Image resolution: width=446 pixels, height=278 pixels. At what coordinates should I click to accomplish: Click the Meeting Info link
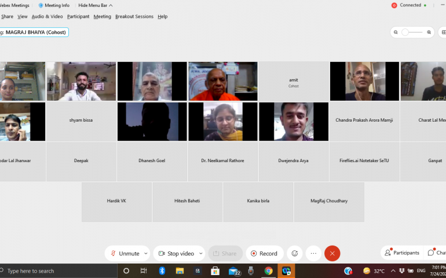pyautogui.click(x=57, y=5)
